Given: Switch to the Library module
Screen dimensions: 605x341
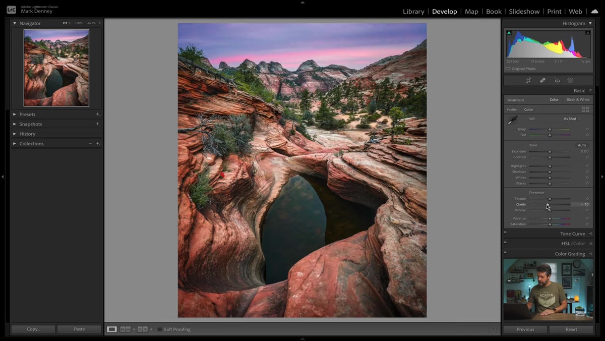Looking at the screenshot, I should click(413, 12).
